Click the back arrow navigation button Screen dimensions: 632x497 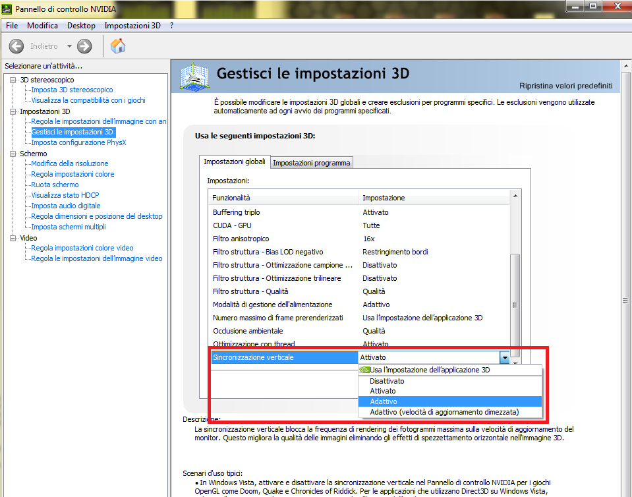(x=16, y=46)
